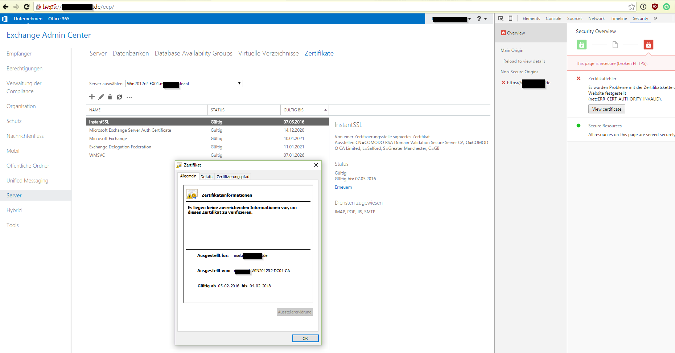Open the user account dropdown in the header
Screen dimensions: 675x353
[x=452, y=19]
